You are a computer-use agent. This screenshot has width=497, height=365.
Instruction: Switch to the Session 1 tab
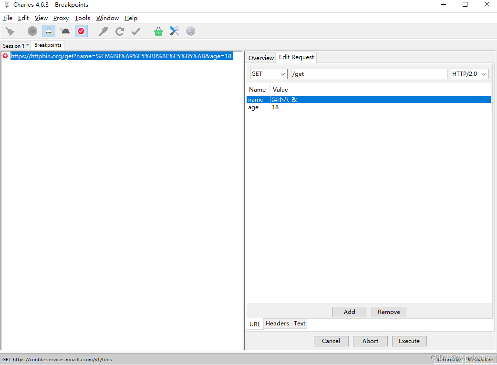point(16,46)
